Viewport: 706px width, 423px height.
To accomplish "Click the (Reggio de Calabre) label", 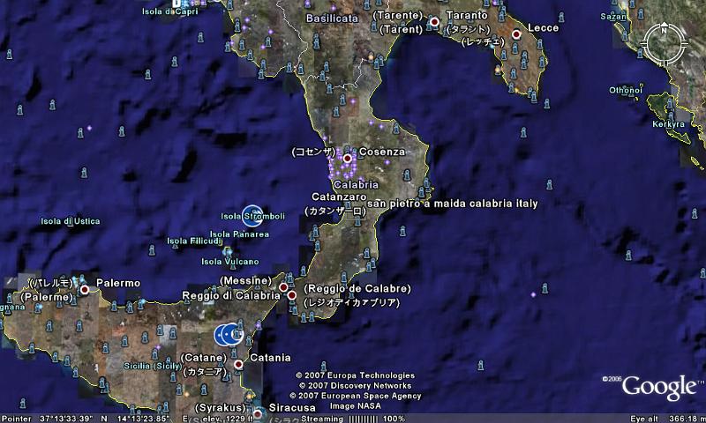I will pyautogui.click(x=357, y=288).
